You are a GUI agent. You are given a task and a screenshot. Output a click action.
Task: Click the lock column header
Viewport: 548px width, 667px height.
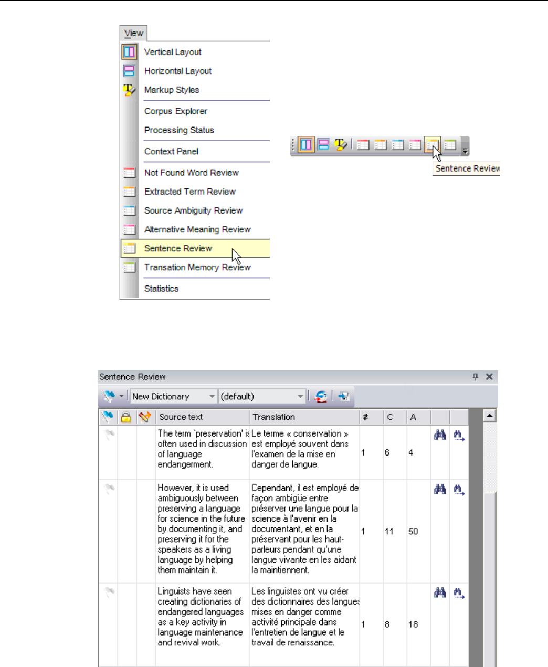tap(126, 417)
